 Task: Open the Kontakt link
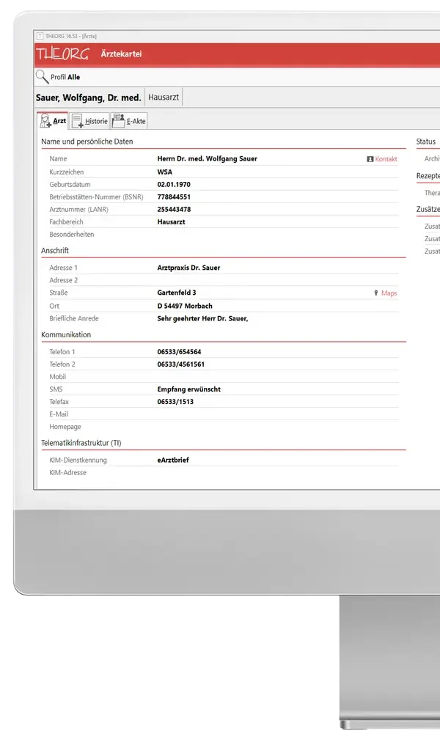click(386, 159)
